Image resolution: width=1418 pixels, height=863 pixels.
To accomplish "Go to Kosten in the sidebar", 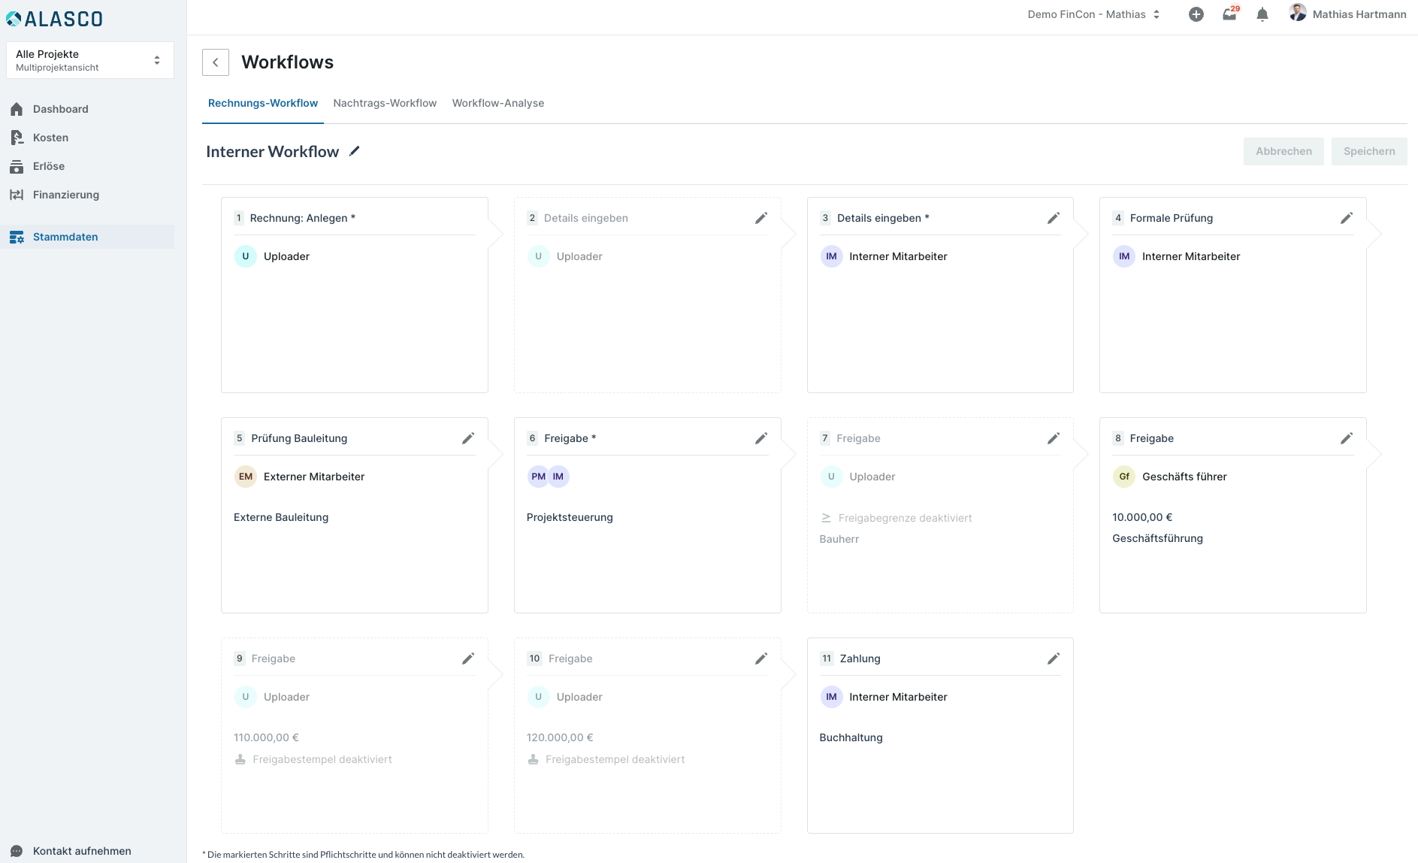I will tap(50, 138).
